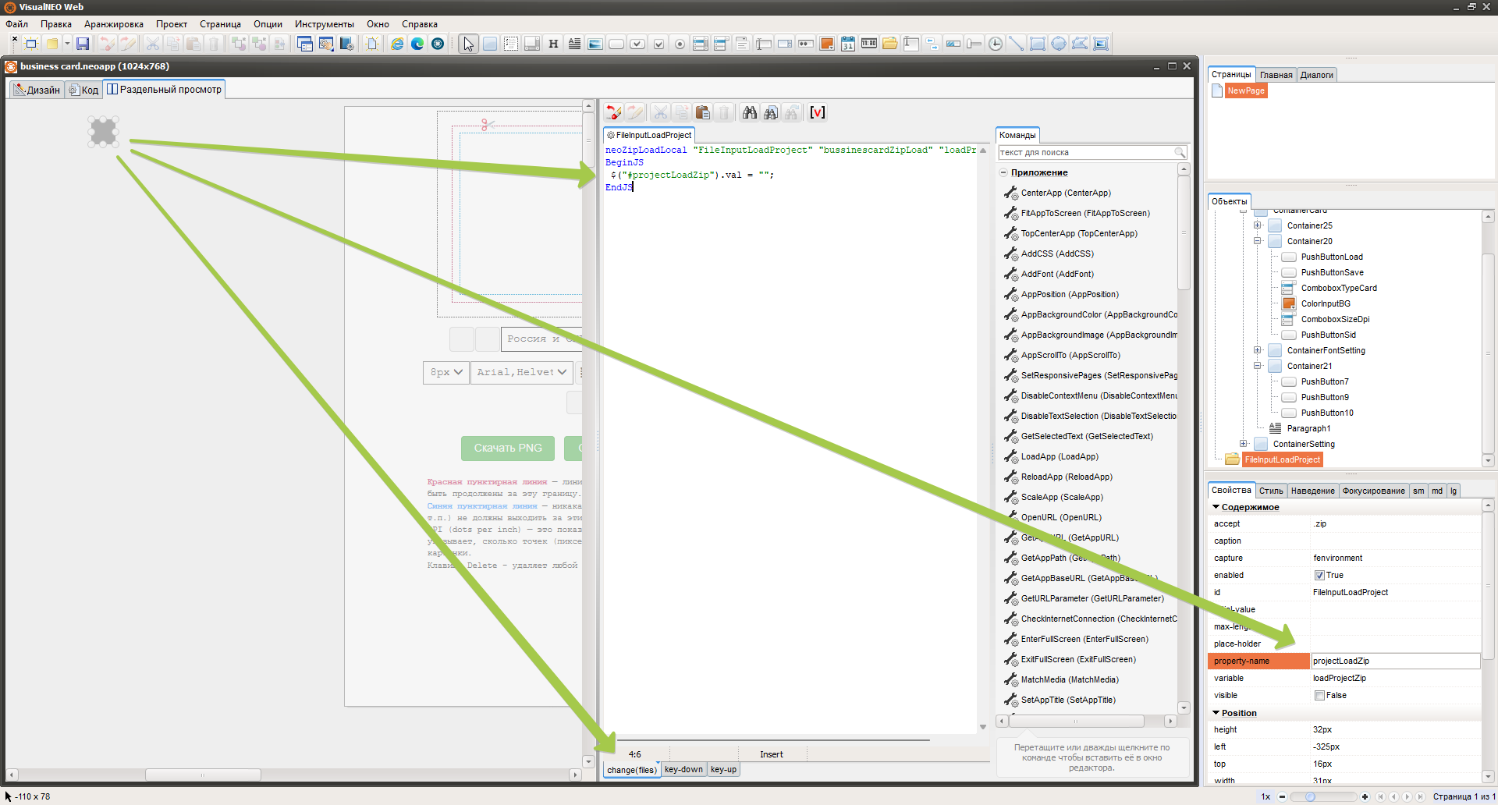Collapse the Container20 tree node
Image resolution: width=1498 pixels, height=805 pixels.
click(1258, 242)
